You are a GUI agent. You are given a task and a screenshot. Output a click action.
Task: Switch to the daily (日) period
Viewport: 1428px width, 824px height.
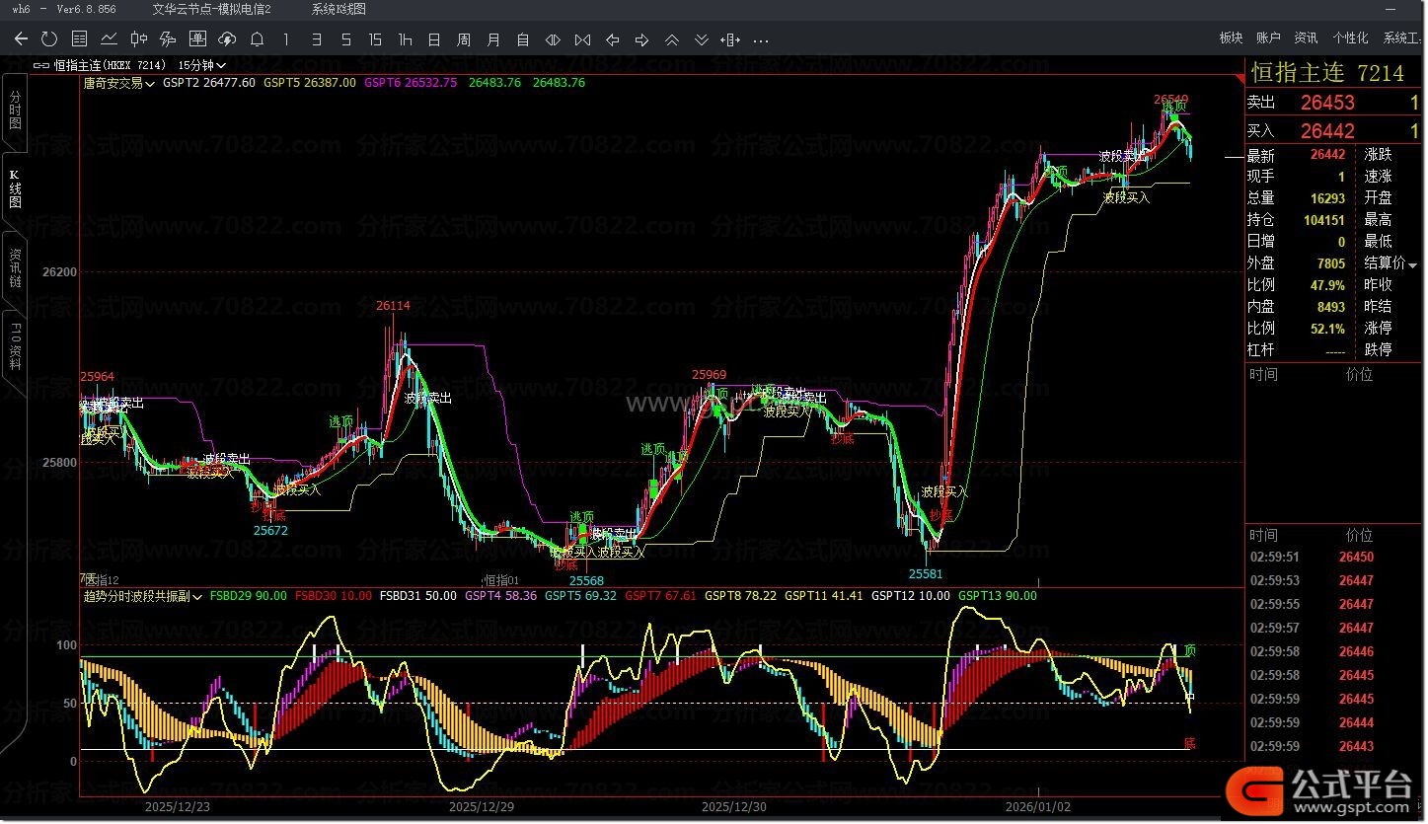434,39
